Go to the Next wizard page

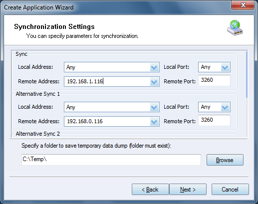188,190
